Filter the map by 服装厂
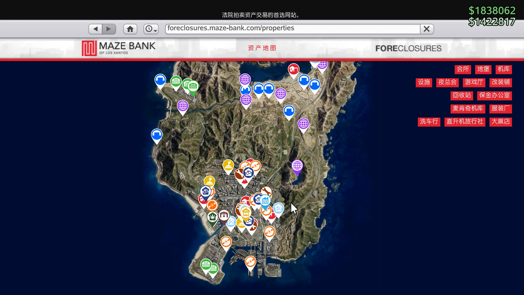This screenshot has height=295, width=524. click(x=501, y=108)
